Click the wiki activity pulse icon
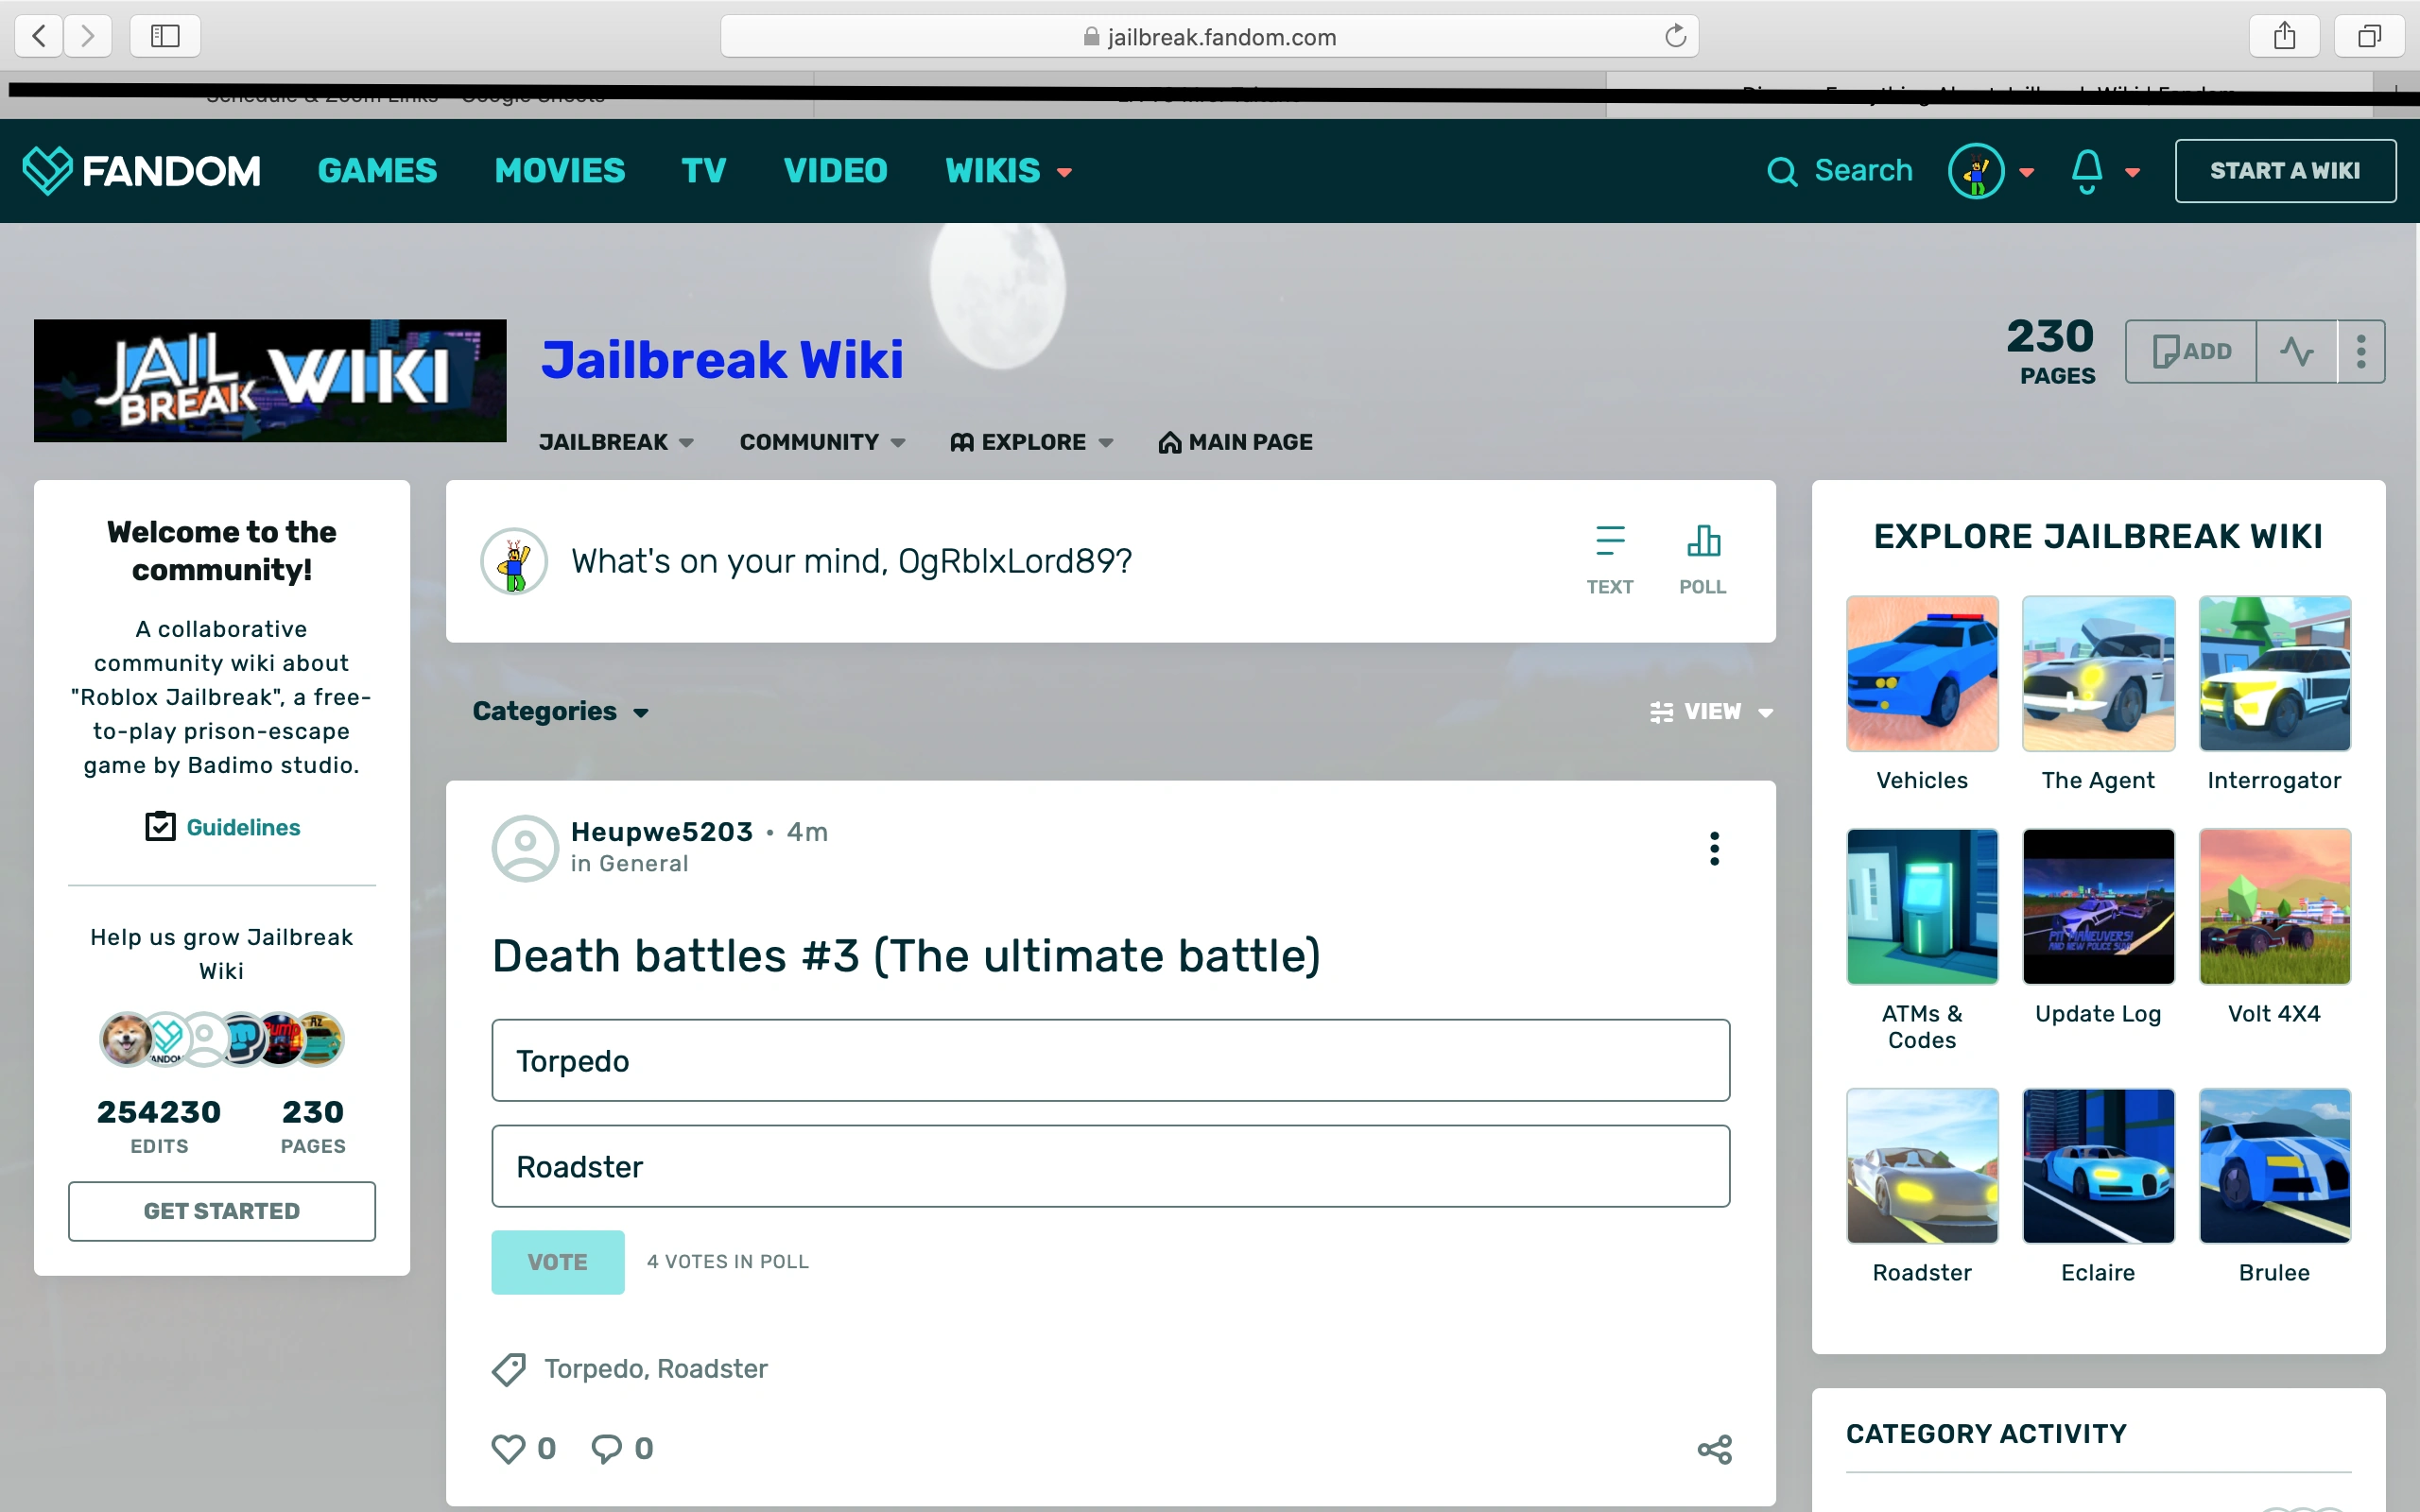 click(2296, 351)
